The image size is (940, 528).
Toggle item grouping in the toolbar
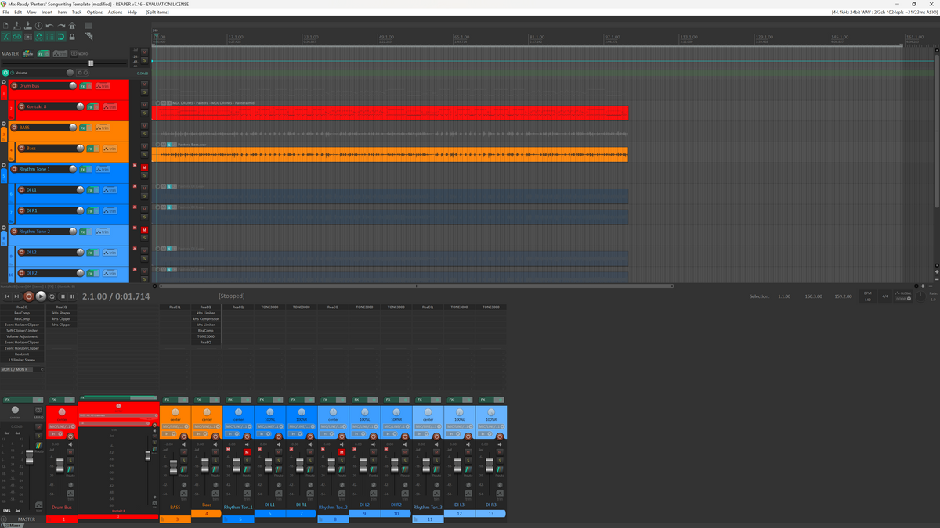pyautogui.click(x=17, y=37)
